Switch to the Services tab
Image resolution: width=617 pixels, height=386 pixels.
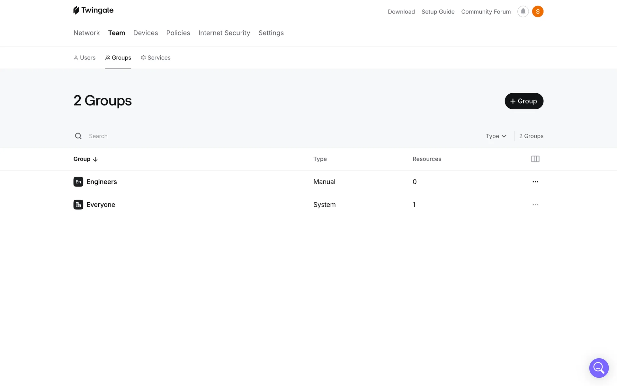click(156, 58)
